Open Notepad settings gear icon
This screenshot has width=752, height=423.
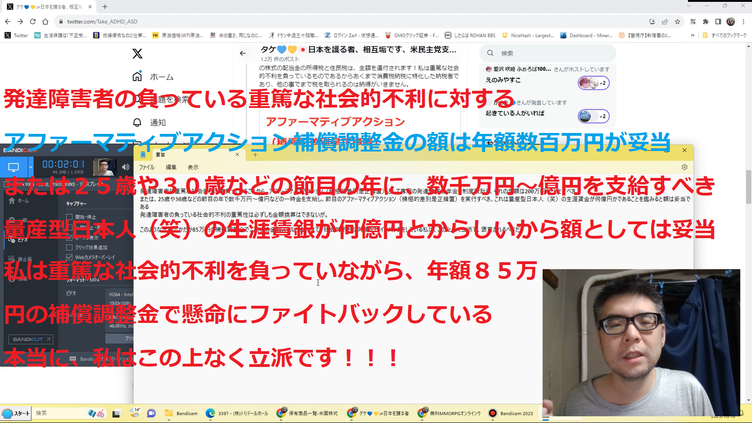pyautogui.click(x=684, y=167)
